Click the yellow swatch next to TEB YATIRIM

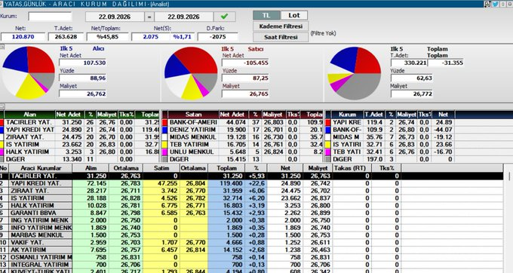pyautogui.click(x=165, y=144)
